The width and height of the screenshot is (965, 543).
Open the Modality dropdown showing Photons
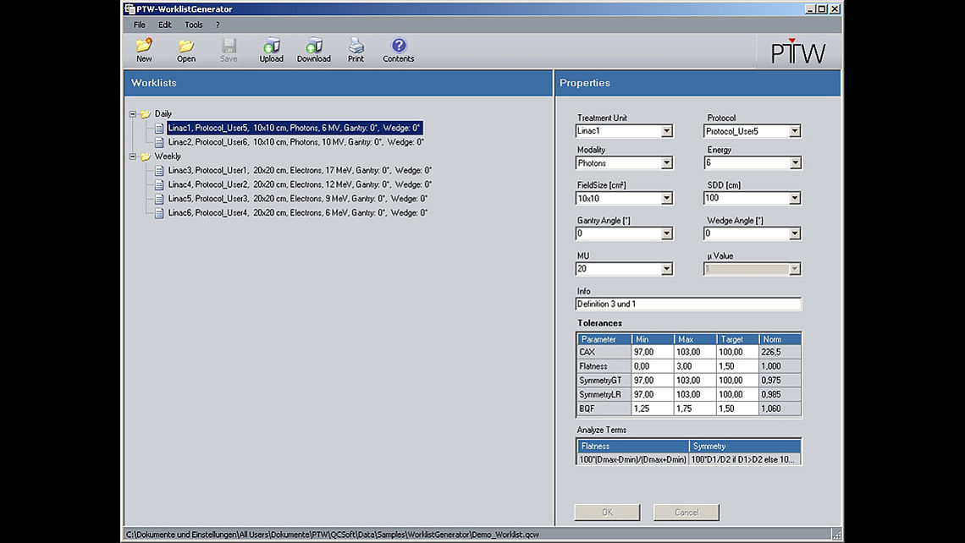coord(668,162)
